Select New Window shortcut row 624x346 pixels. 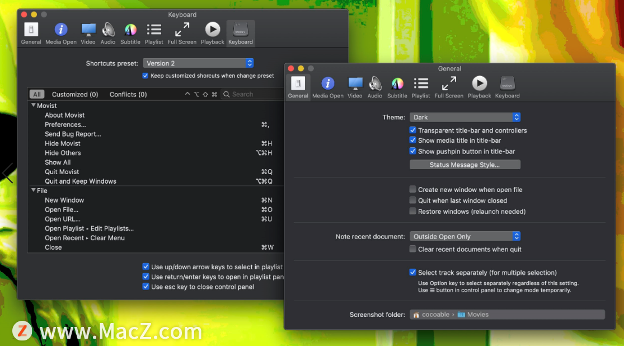click(x=156, y=200)
